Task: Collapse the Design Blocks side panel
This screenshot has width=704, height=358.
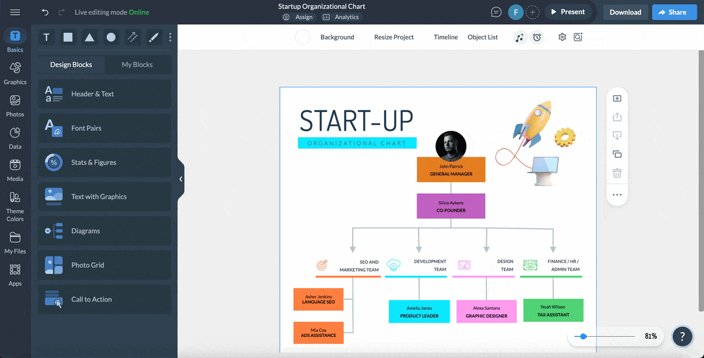Action: (x=181, y=179)
